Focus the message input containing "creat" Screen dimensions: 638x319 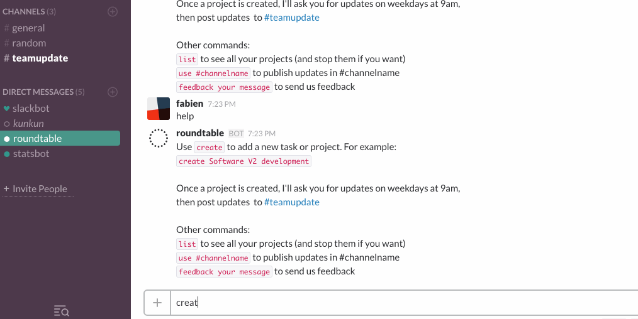tap(404, 303)
